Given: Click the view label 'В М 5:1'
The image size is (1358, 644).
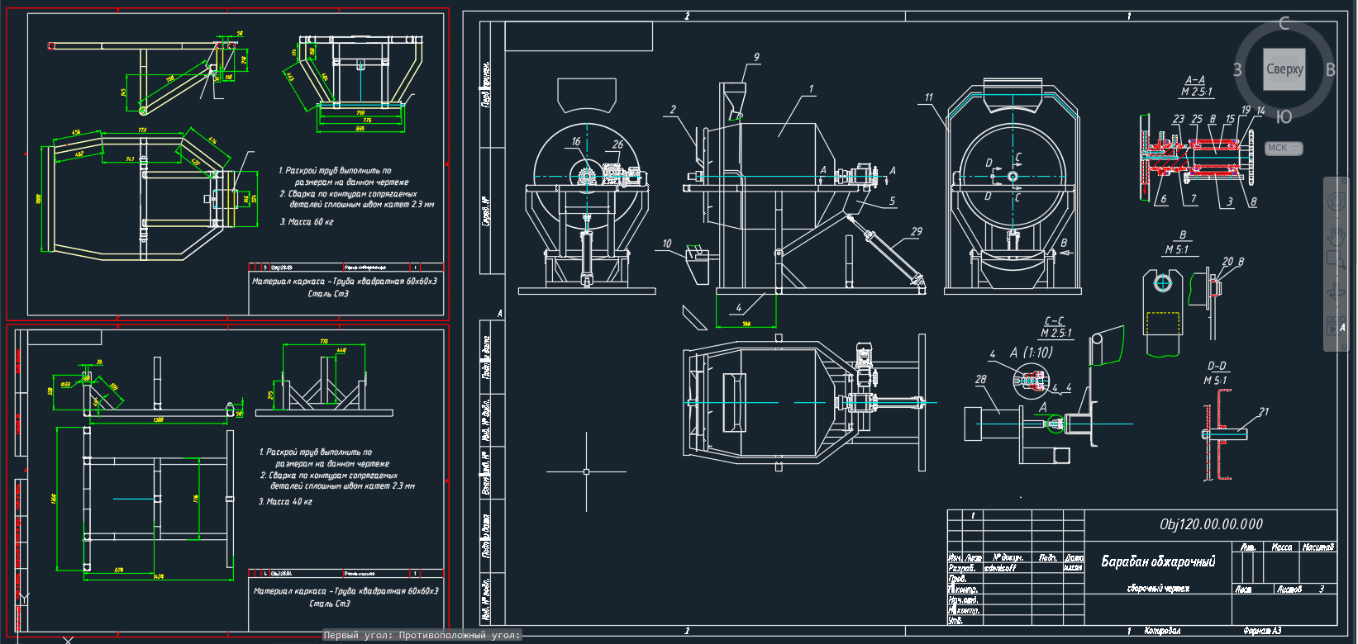Looking at the screenshot, I should click(1177, 243).
